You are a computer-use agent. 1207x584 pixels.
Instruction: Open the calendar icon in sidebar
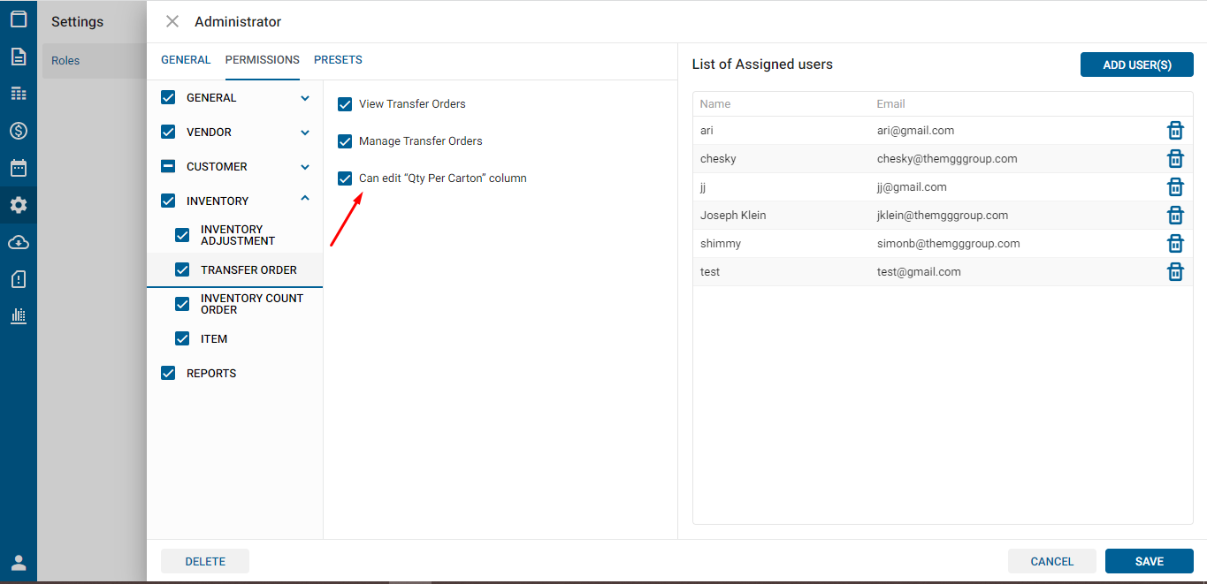(19, 168)
